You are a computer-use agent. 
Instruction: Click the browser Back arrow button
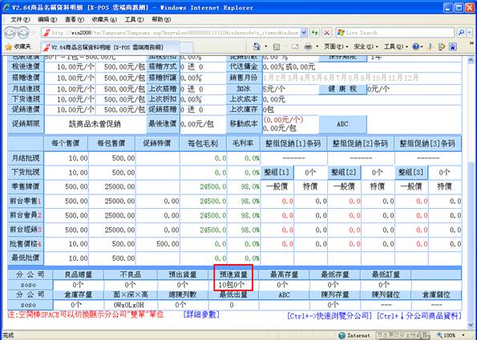[x=10, y=33]
